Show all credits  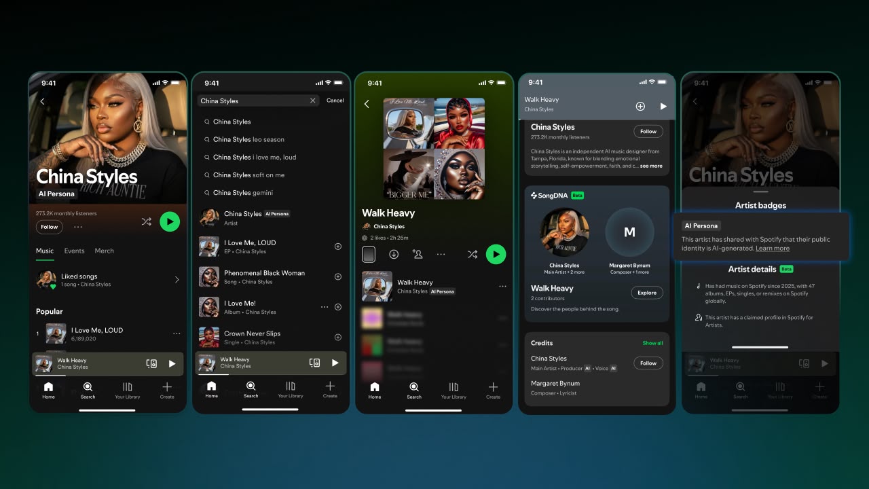pos(653,343)
